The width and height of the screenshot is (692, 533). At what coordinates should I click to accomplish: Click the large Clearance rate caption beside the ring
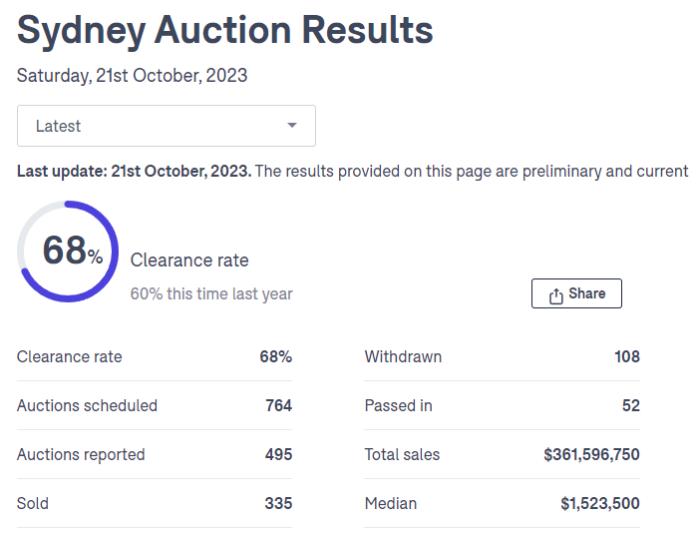click(x=189, y=261)
